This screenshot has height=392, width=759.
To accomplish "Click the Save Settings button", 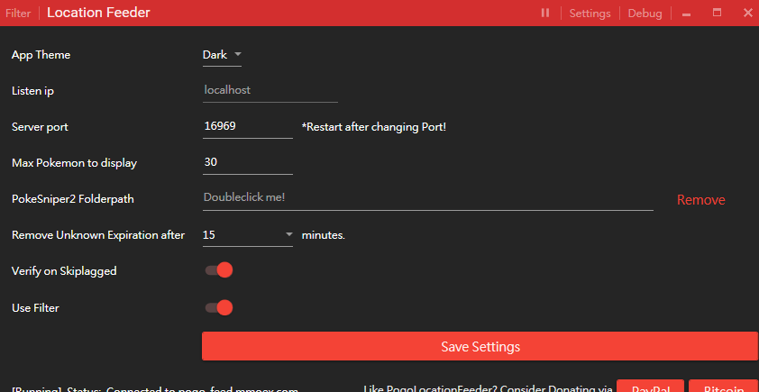I will (480, 346).
